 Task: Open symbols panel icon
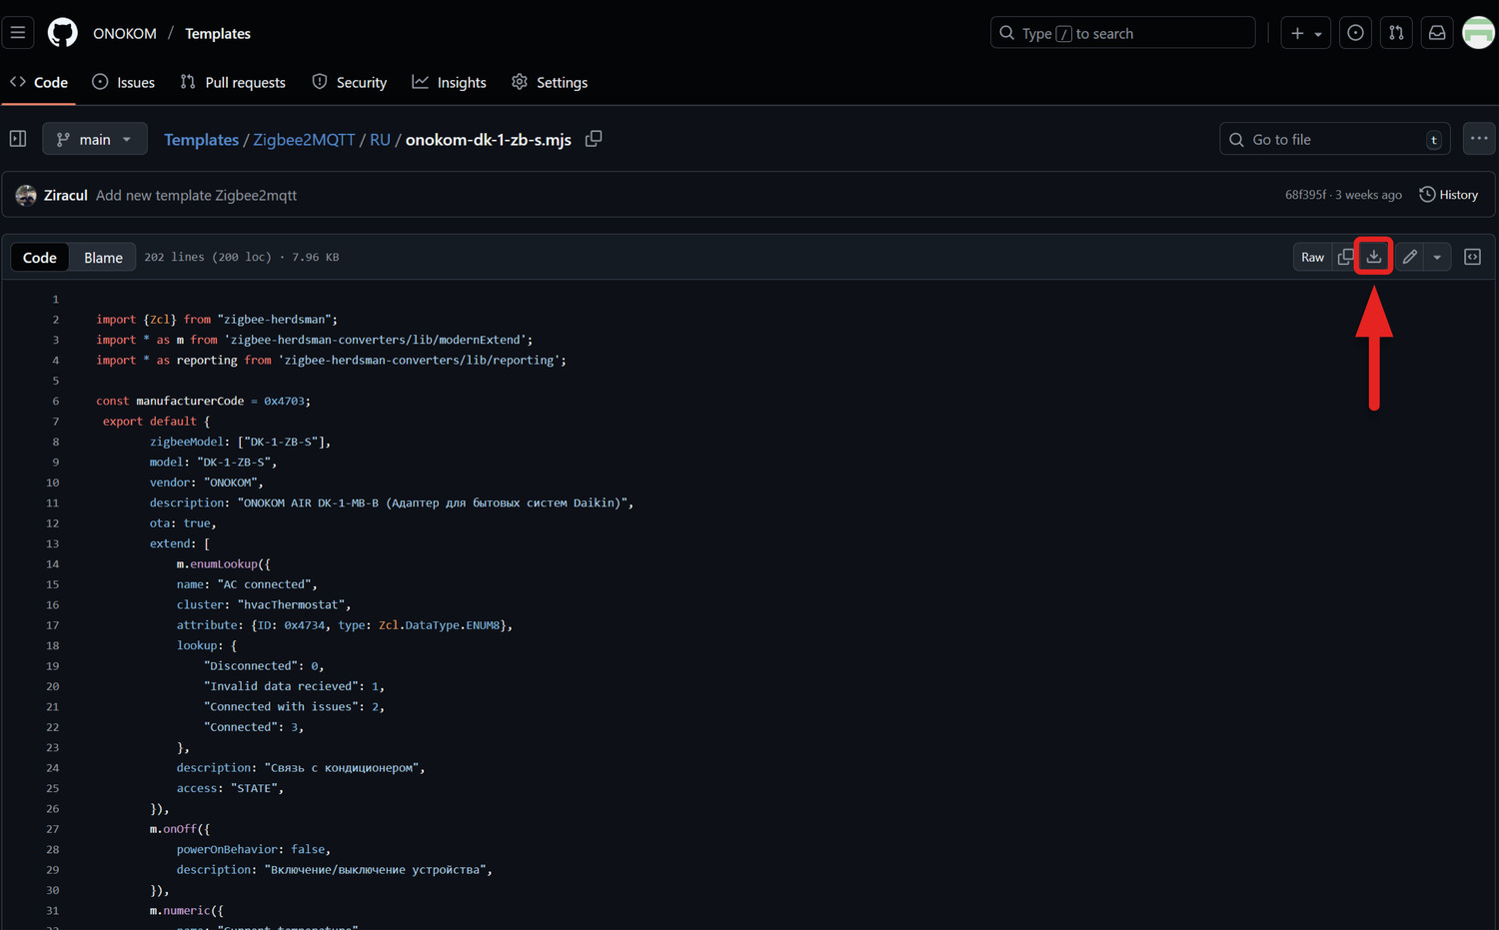click(x=1472, y=257)
